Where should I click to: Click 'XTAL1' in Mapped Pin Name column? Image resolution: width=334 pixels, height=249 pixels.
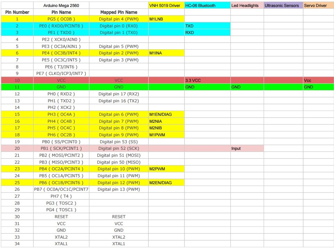[119, 244]
